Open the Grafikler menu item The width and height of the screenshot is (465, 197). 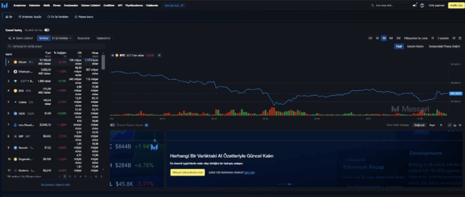pyautogui.click(x=109, y=5)
